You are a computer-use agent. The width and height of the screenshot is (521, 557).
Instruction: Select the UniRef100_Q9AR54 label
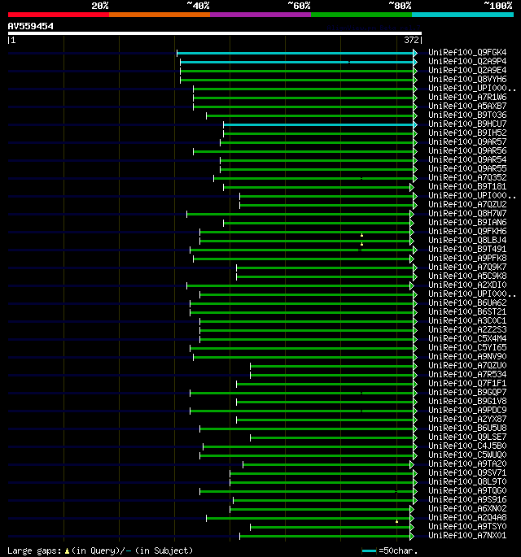(467, 160)
